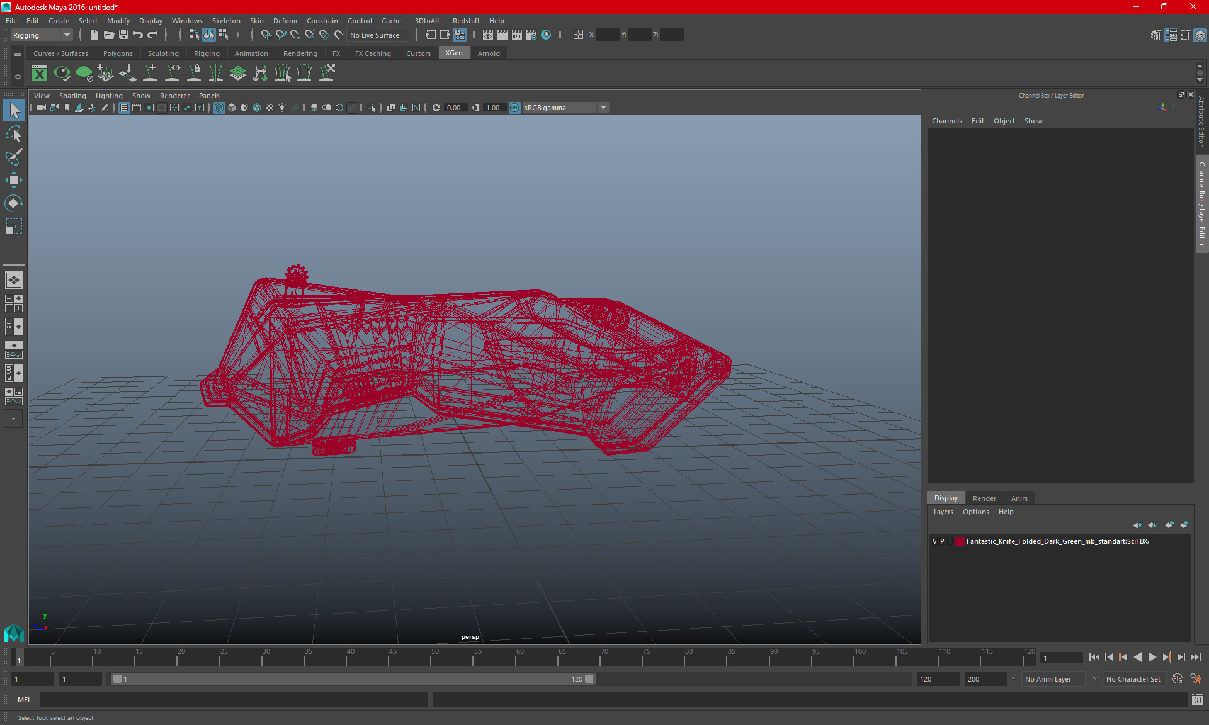
Task: Click the Open Scene folder icon
Action: (108, 35)
